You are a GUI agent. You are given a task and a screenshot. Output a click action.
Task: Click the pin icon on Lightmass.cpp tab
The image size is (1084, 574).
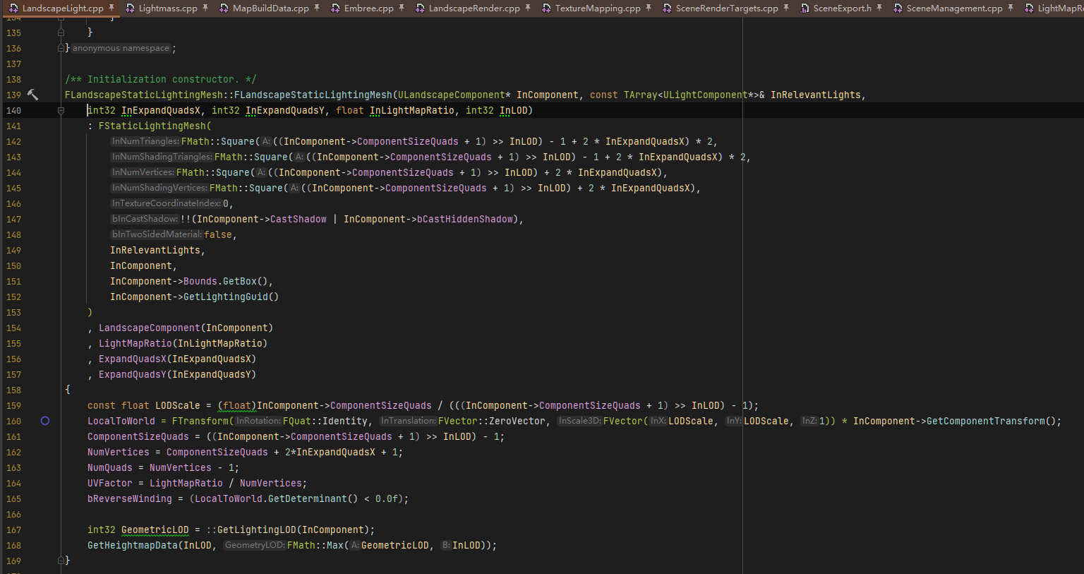(205, 8)
